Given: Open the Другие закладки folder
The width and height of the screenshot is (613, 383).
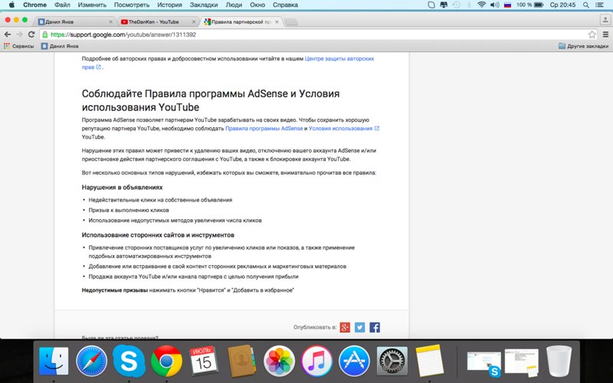Looking at the screenshot, I should click(x=583, y=46).
